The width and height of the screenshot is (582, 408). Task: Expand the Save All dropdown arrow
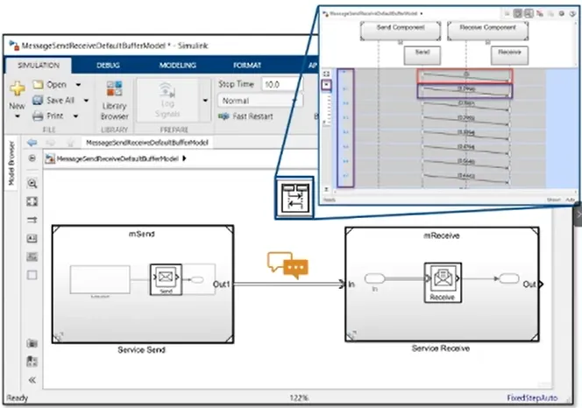coord(86,100)
